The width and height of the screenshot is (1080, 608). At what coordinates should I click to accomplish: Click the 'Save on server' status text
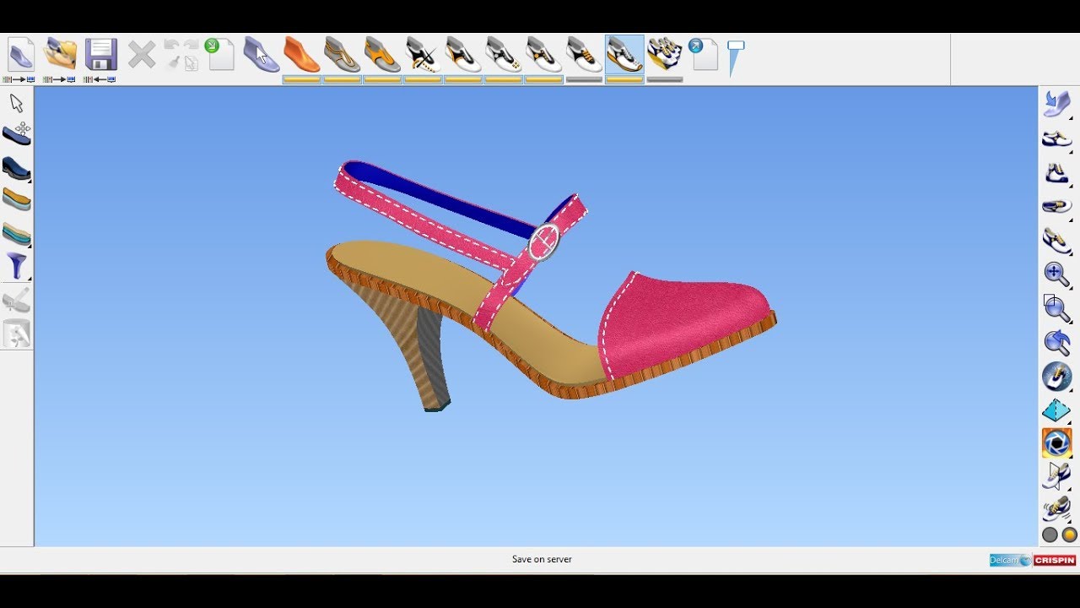click(x=542, y=559)
